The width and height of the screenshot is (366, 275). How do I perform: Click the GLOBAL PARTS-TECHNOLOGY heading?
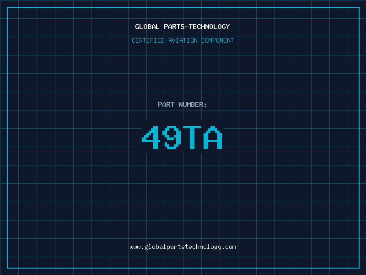coord(183,27)
